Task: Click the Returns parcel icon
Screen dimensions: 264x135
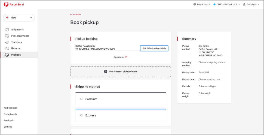Action: [x=7, y=49]
